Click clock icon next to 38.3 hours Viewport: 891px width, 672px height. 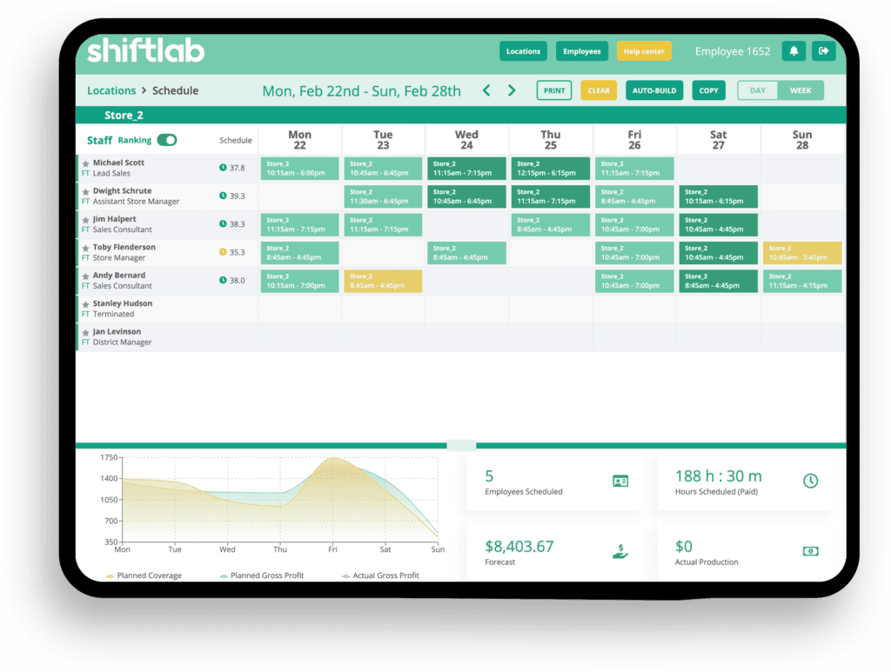pos(223,223)
